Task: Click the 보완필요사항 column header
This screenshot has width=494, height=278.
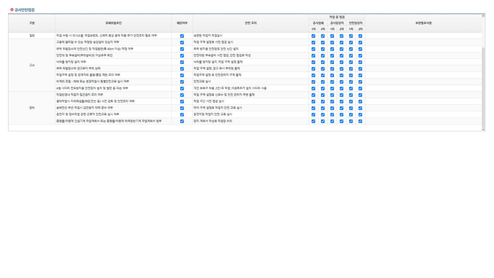Action: tap(423, 23)
